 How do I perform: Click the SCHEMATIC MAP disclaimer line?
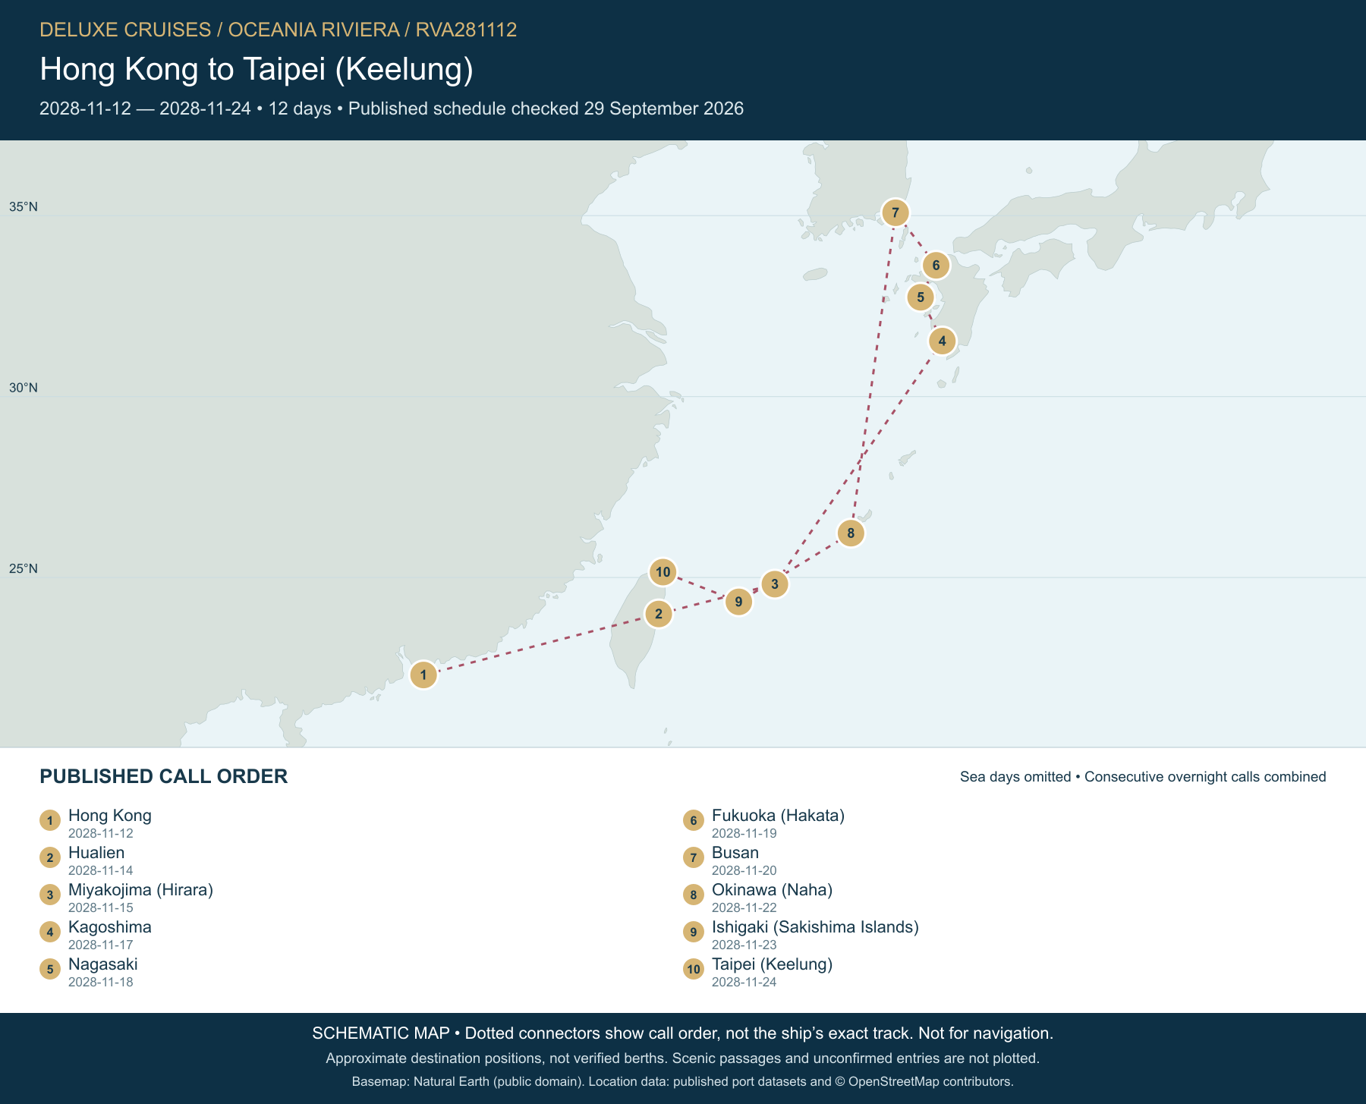pos(683,1033)
